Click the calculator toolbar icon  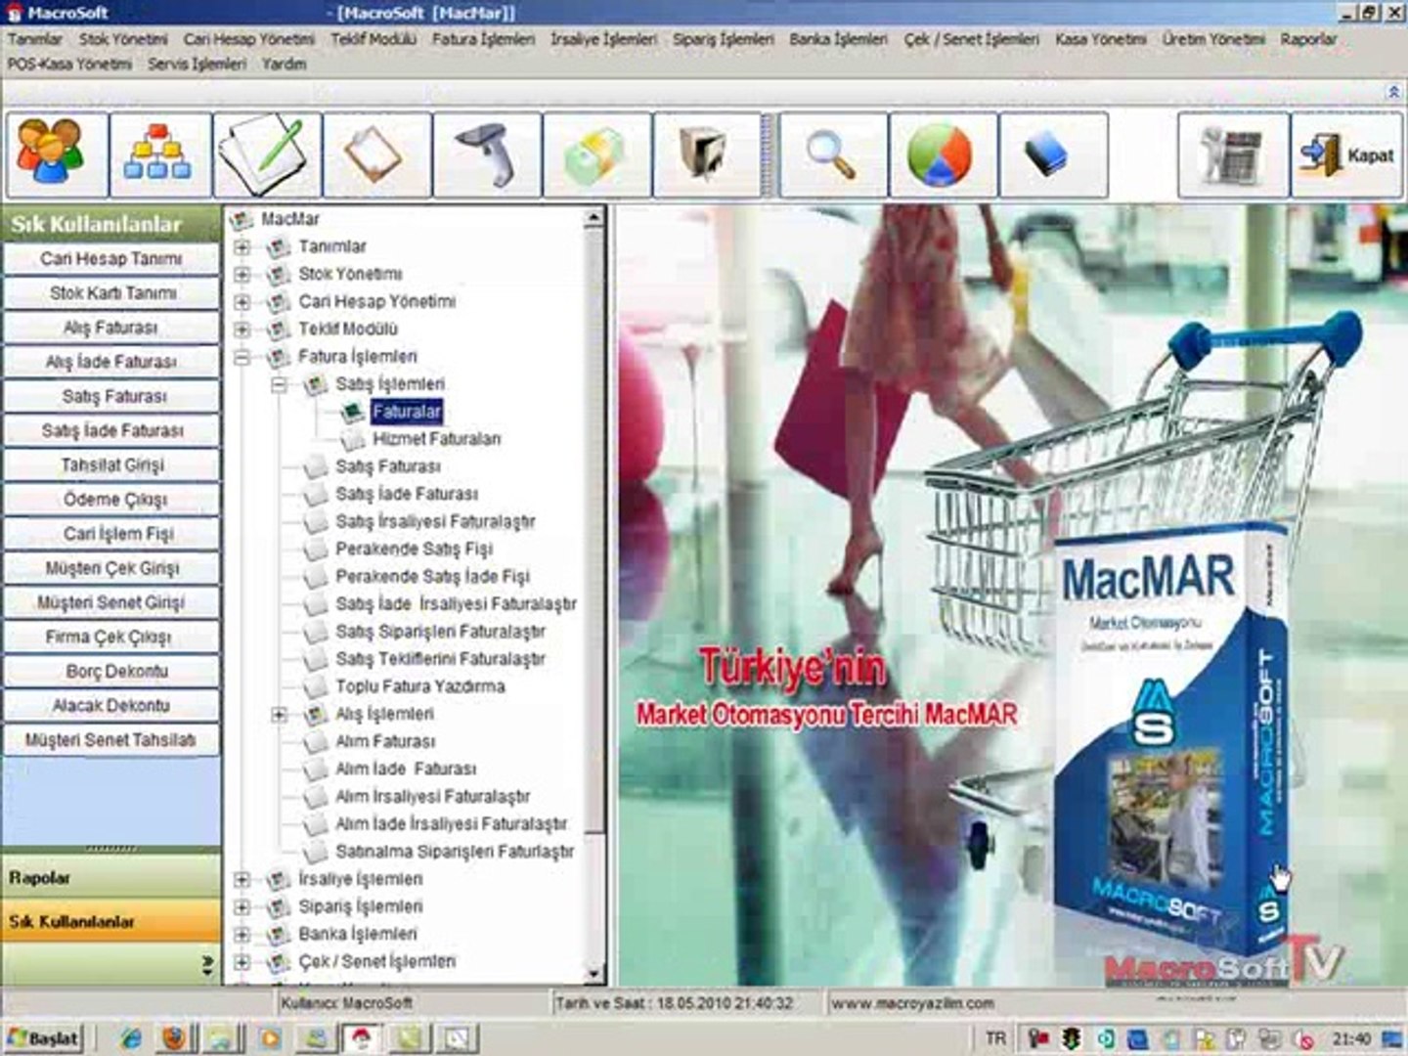click(1233, 155)
